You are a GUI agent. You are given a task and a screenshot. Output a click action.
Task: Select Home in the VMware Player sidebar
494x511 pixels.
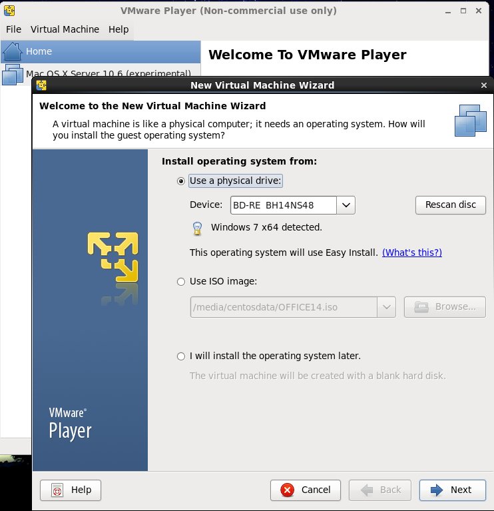[x=101, y=51]
